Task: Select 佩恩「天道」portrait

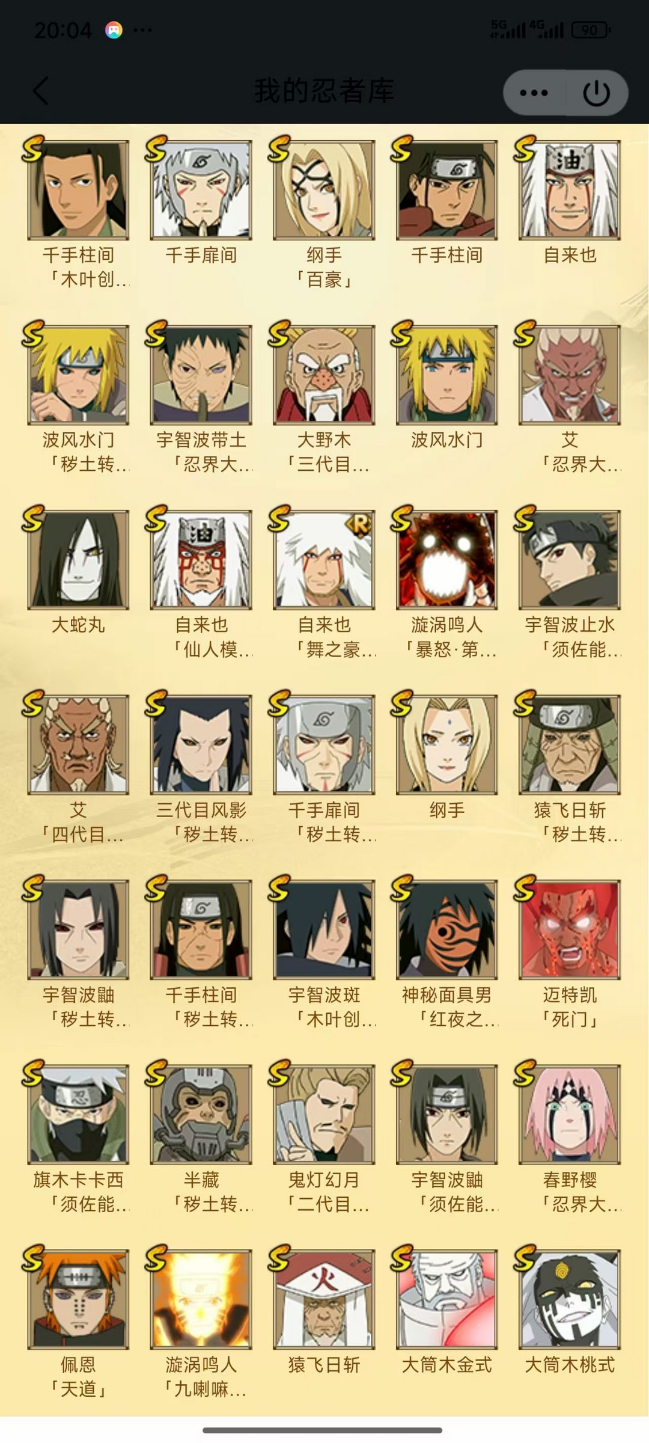Action: [78, 1299]
